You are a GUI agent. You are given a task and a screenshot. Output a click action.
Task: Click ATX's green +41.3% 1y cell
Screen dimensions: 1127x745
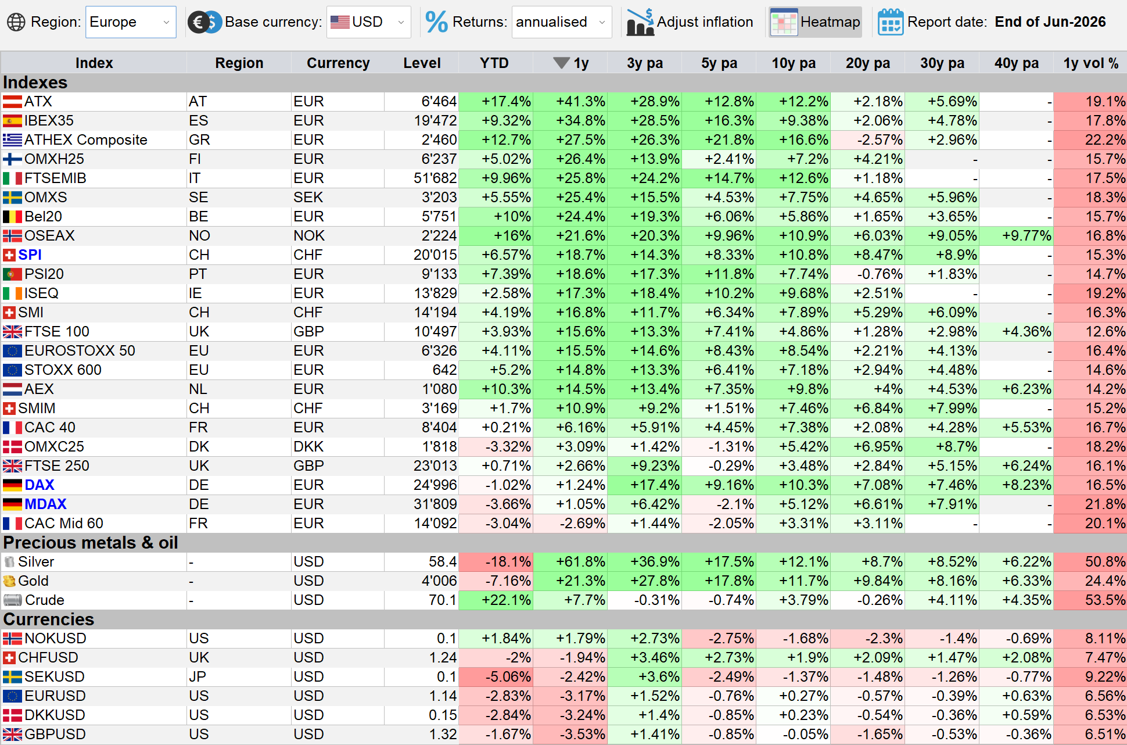[x=570, y=102]
